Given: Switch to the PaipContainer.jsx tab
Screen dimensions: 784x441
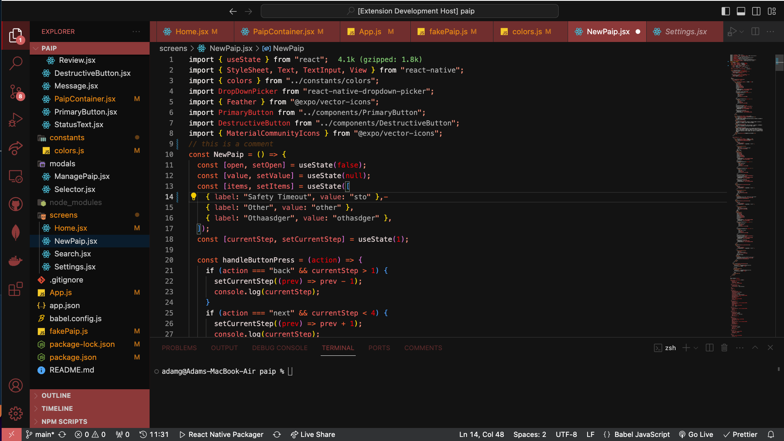Looking at the screenshot, I should pos(283,31).
